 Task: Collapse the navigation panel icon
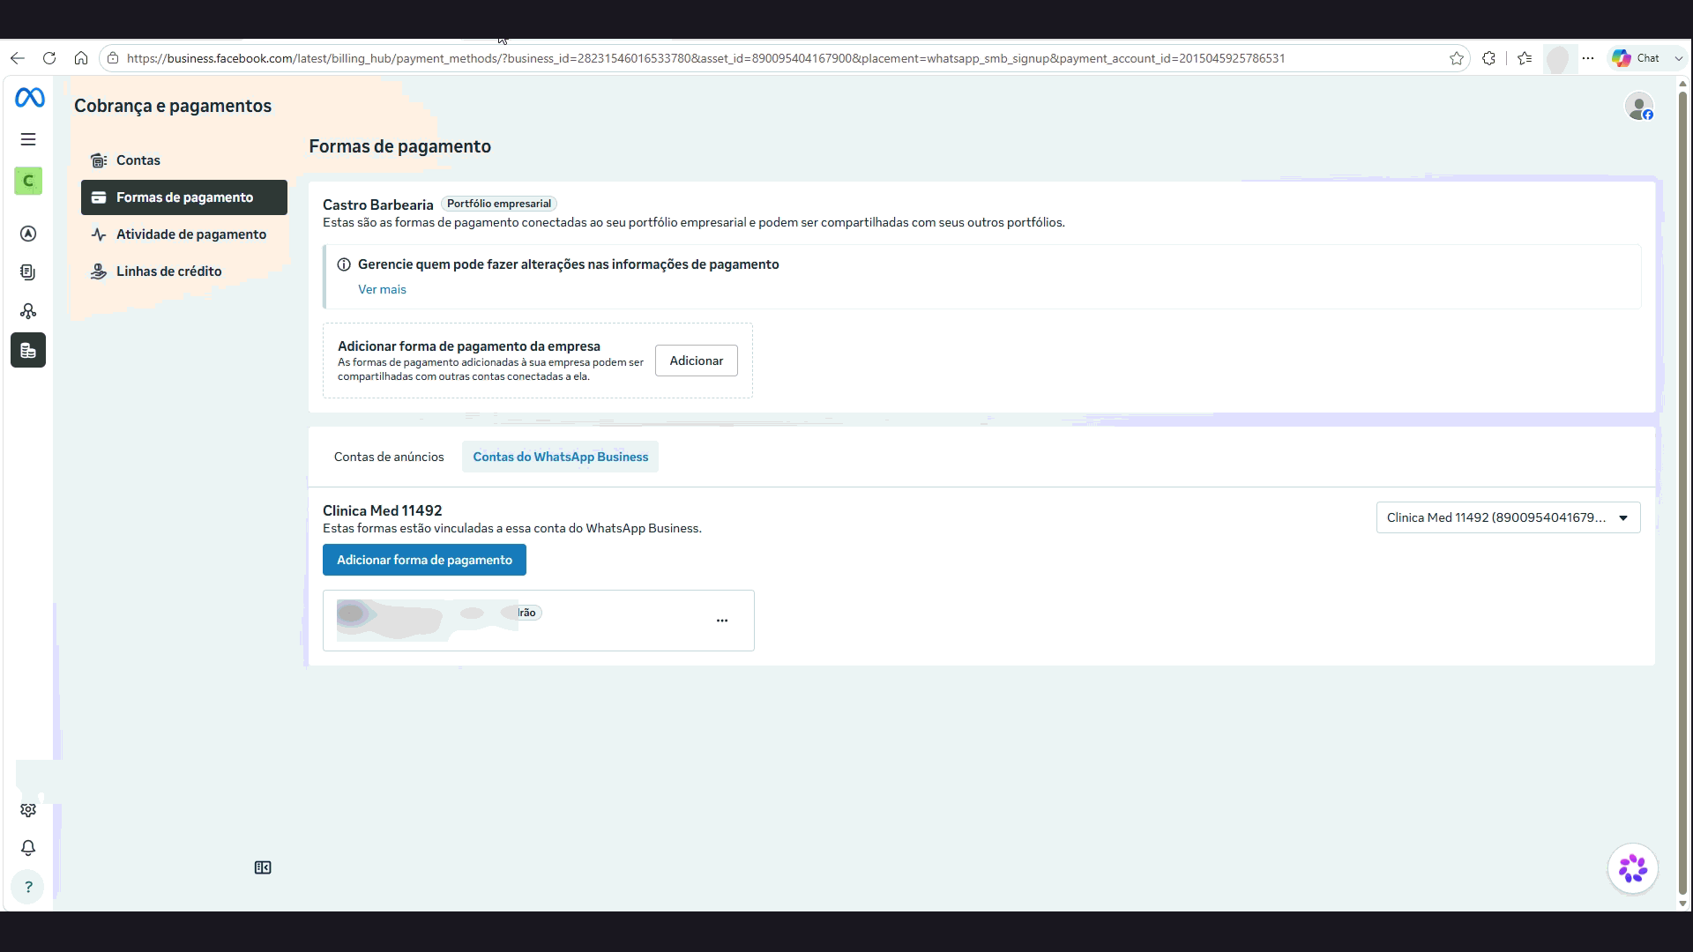(x=263, y=868)
